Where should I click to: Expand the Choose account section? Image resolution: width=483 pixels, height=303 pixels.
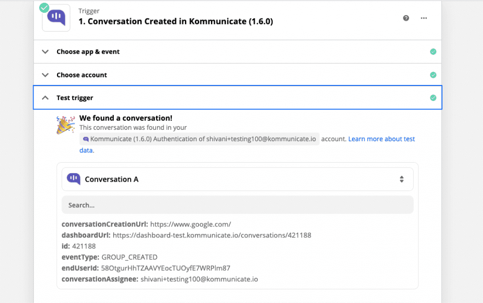(238, 75)
